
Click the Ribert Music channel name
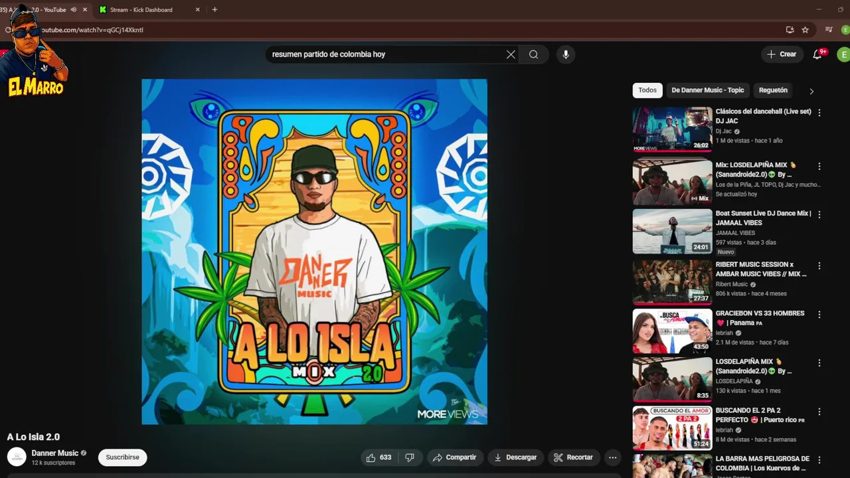tap(731, 284)
